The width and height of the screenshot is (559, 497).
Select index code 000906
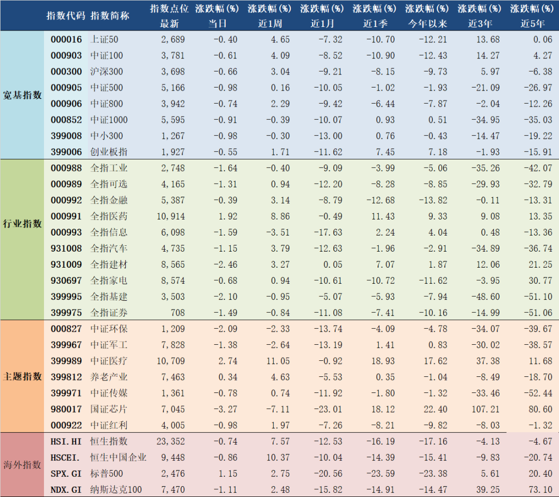click(66, 104)
